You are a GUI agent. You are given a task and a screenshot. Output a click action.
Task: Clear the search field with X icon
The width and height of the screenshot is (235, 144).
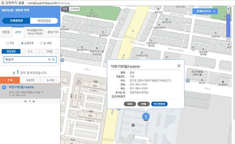tap(49, 59)
